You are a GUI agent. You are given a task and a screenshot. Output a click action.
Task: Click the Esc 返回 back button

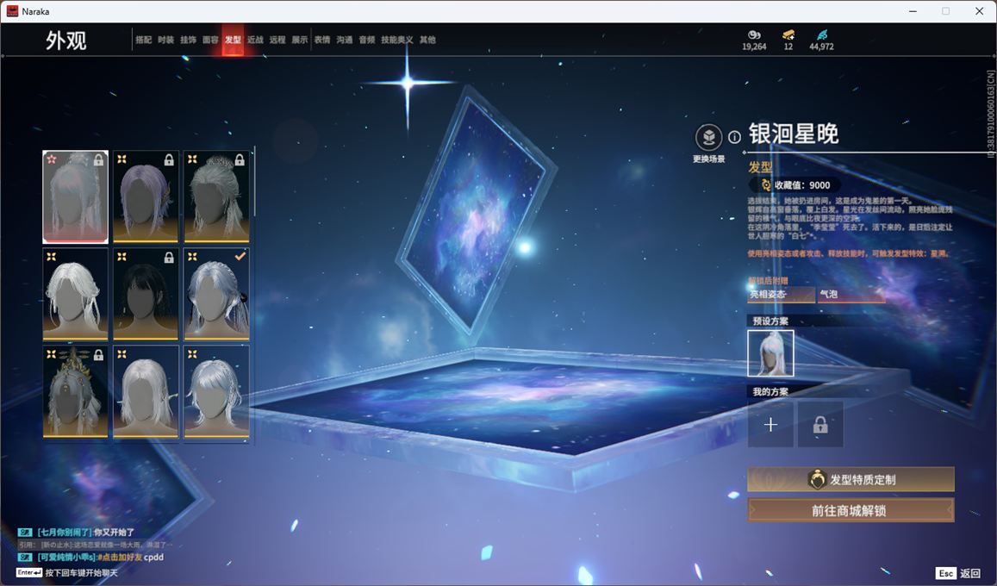tap(958, 573)
